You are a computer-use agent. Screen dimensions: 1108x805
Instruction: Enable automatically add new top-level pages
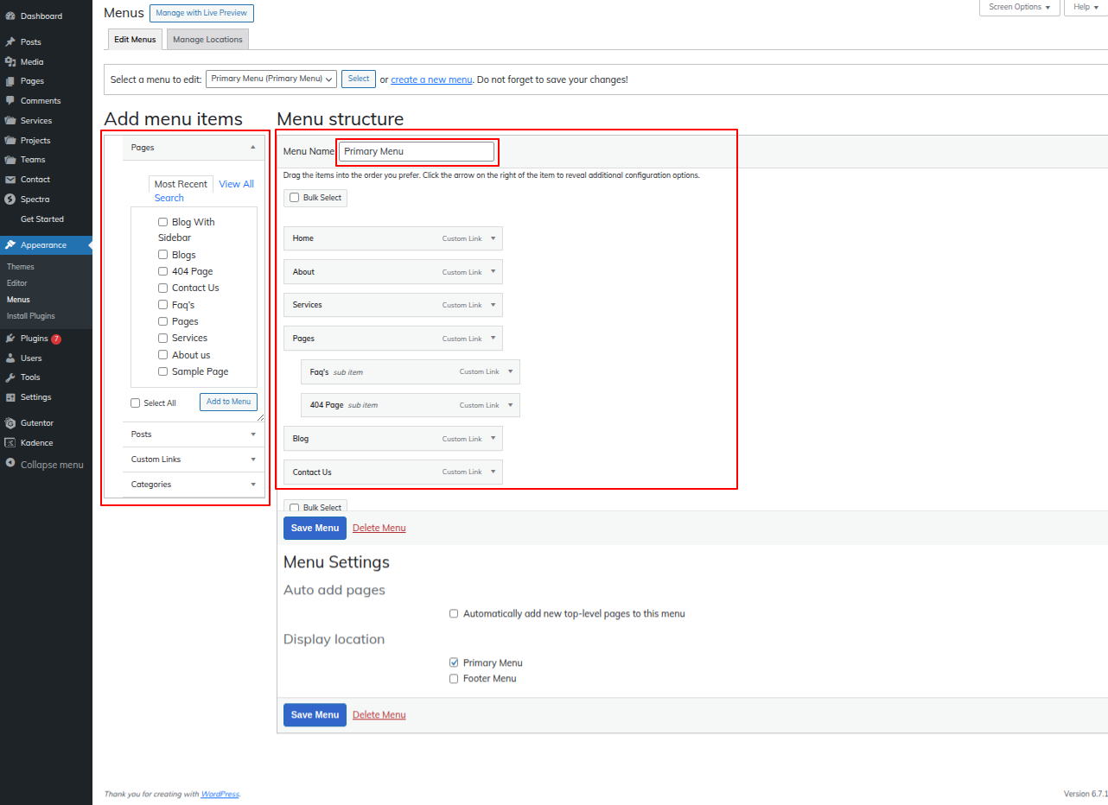(x=454, y=614)
